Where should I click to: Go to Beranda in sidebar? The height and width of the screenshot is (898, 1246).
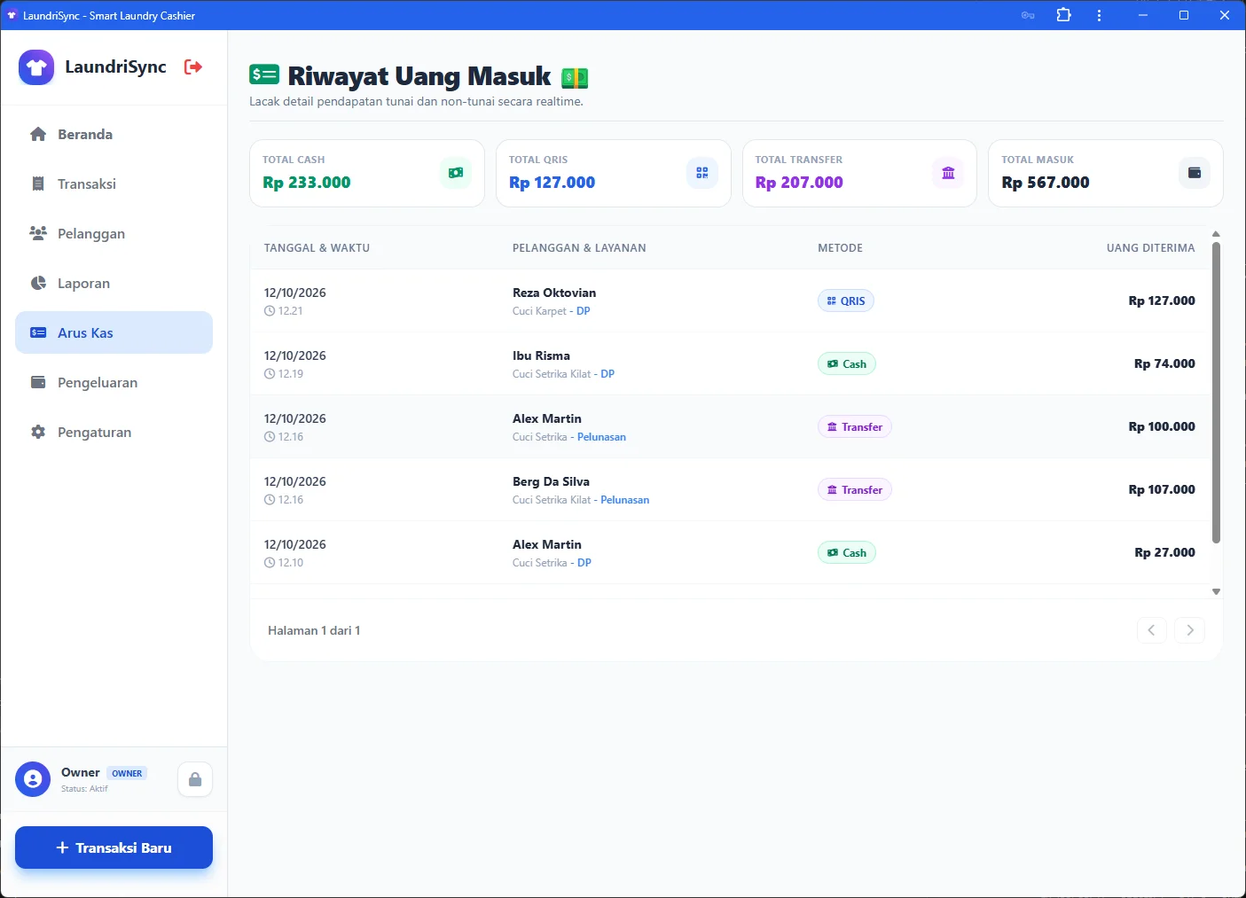[114, 134]
